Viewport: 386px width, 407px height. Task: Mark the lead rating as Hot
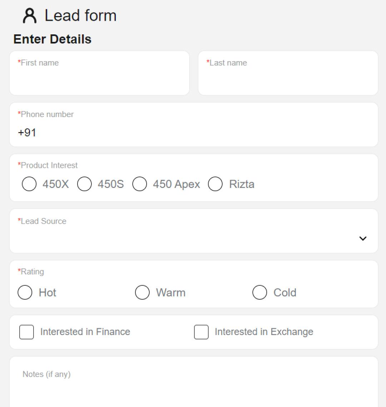(25, 292)
